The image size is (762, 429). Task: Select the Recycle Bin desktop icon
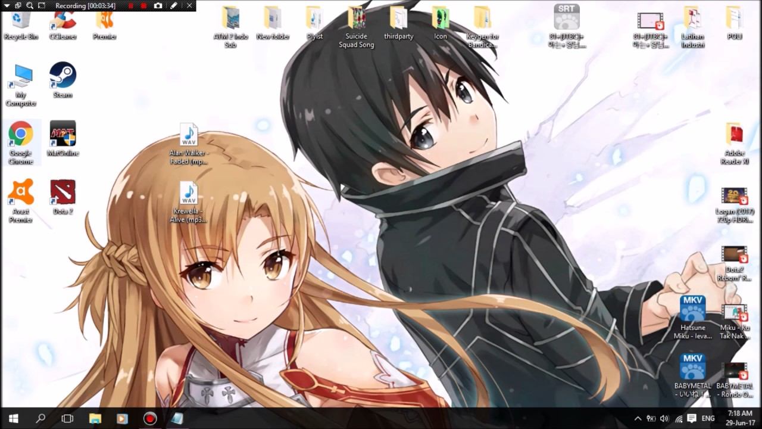[21, 24]
